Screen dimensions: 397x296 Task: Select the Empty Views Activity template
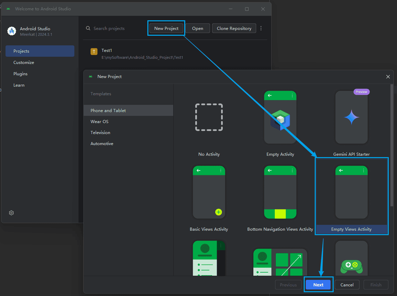tap(351, 193)
